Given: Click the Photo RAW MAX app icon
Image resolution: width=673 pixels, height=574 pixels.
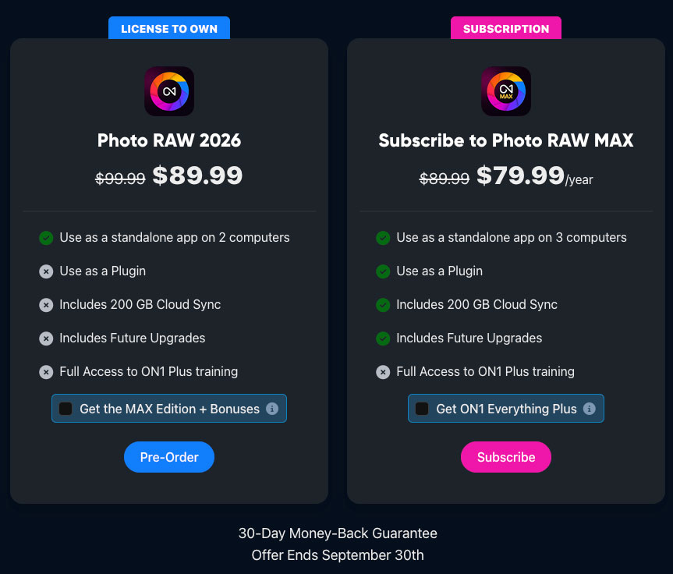Looking at the screenshot, I should pos(506,91).
